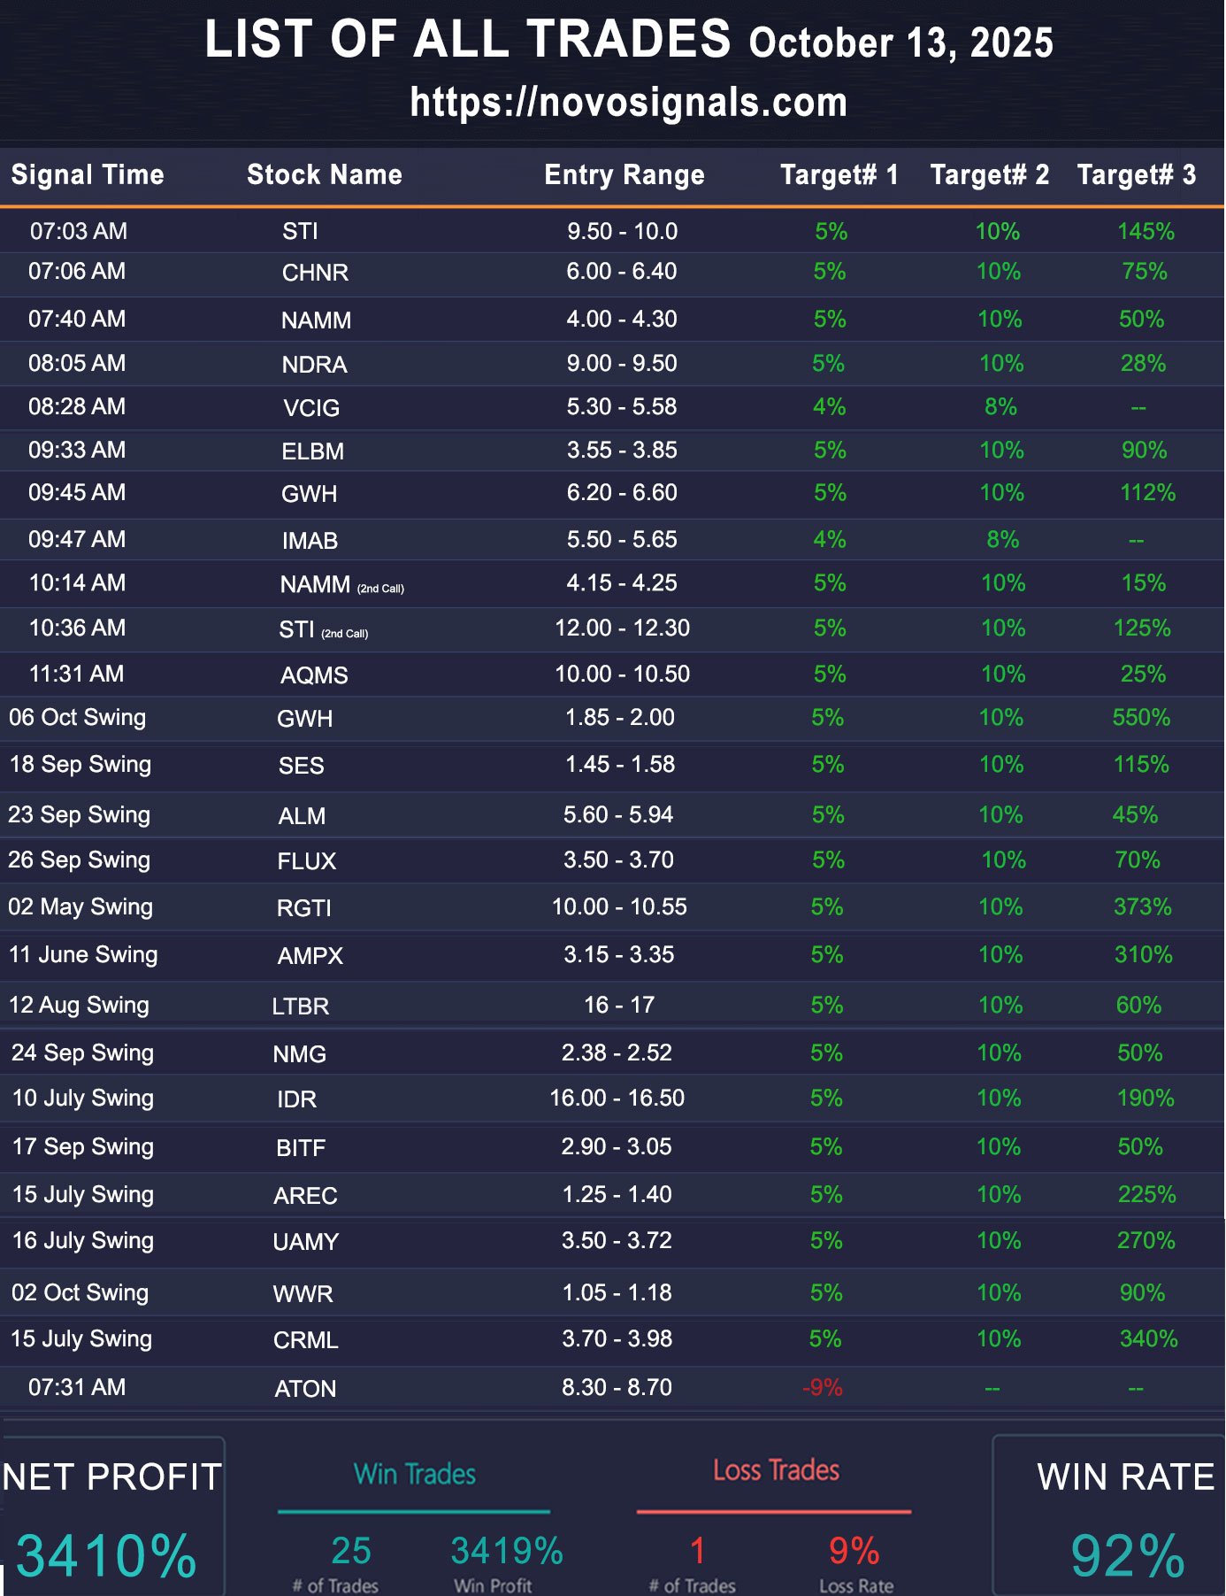Click the Target# 3 column header
Viewport: 1226px width, 1596px height.
click(1136, 174)
